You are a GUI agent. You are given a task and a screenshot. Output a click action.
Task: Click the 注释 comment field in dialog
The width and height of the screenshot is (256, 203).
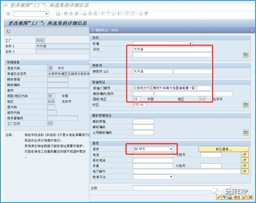coord(182,188)
